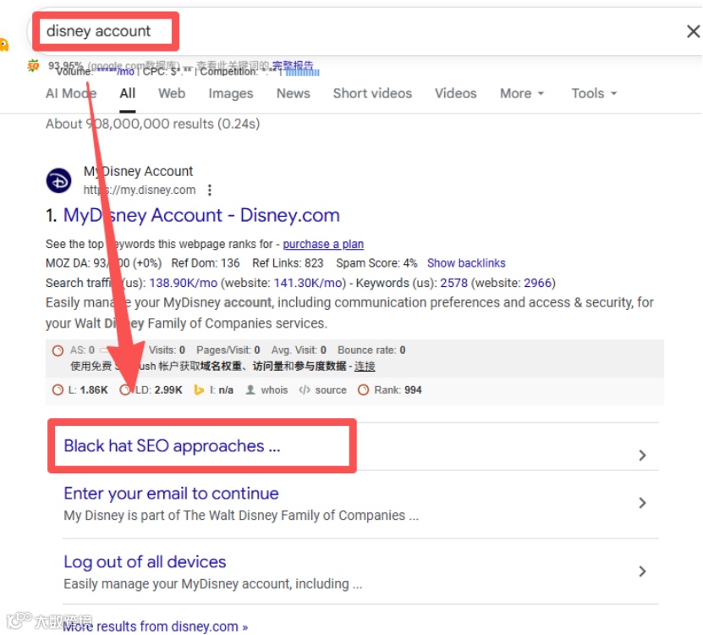The image size is (703, 635).
Task: Click the 完整报告 full report link
Action: pos(293,65)
